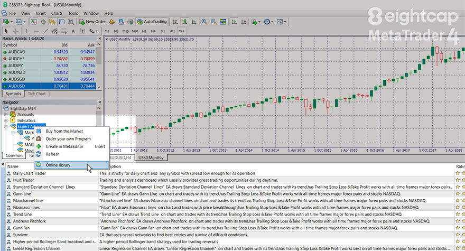Switch timeframe to M1
Image resolution: width=465 pixels, height=251 pixels.
click(107, 31)
